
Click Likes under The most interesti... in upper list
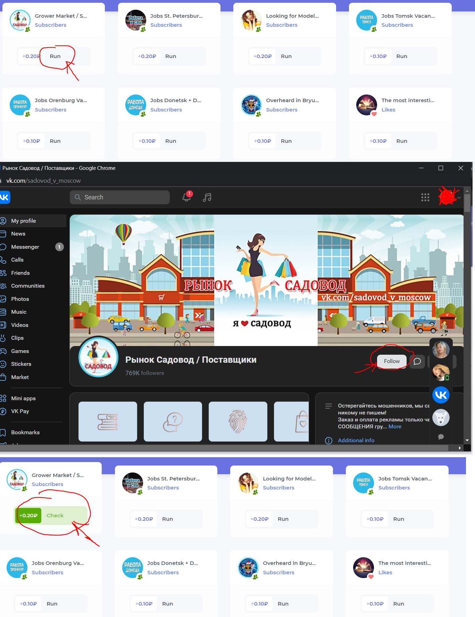point(388,110)
